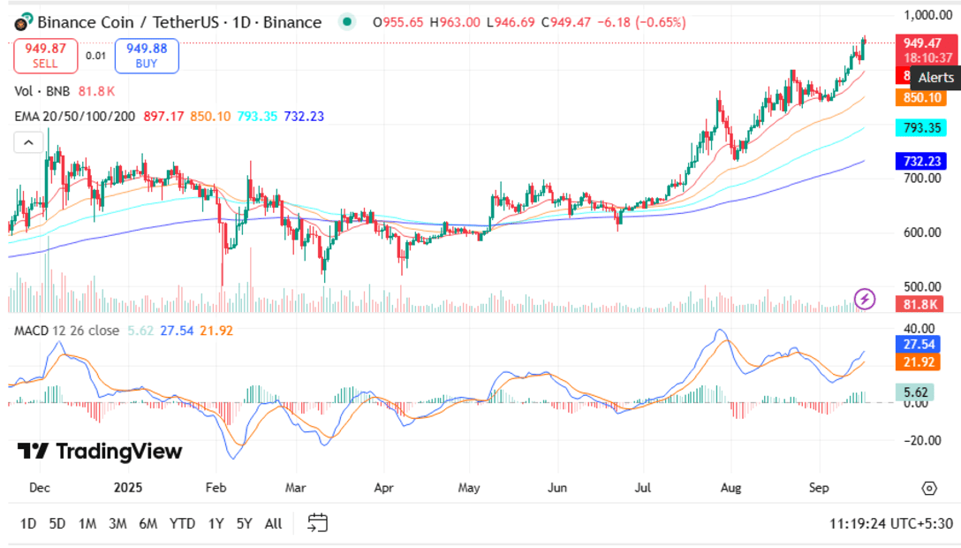Switch to the 3M time range
This screenshot has height=548, width=961.
(x=117, y=523)
